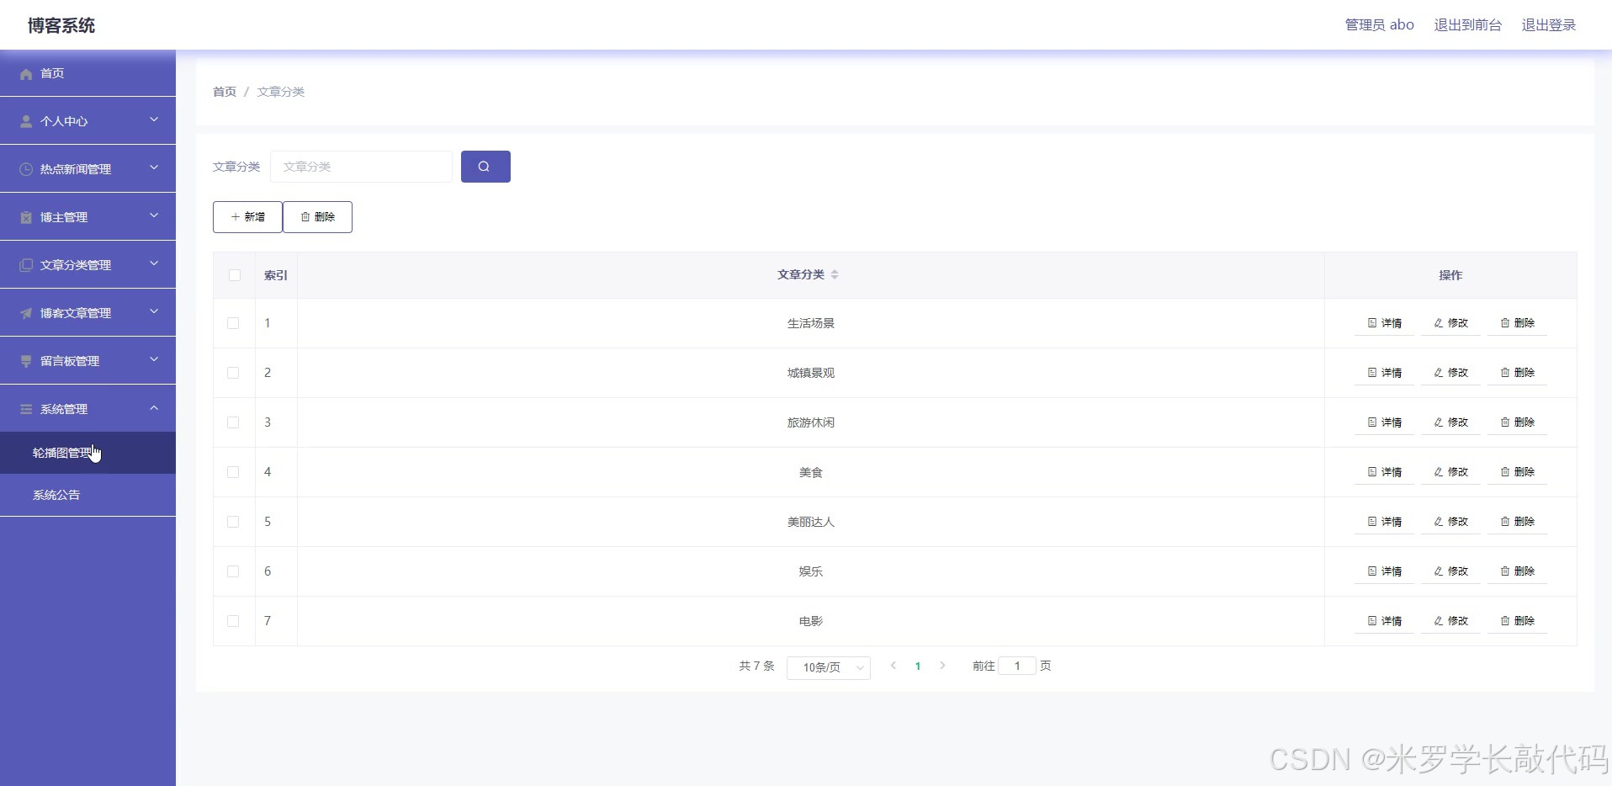Open 轮播图管理 submenu item
Image resolution: width=1612 pixels, height=786 pixels.
87,453
